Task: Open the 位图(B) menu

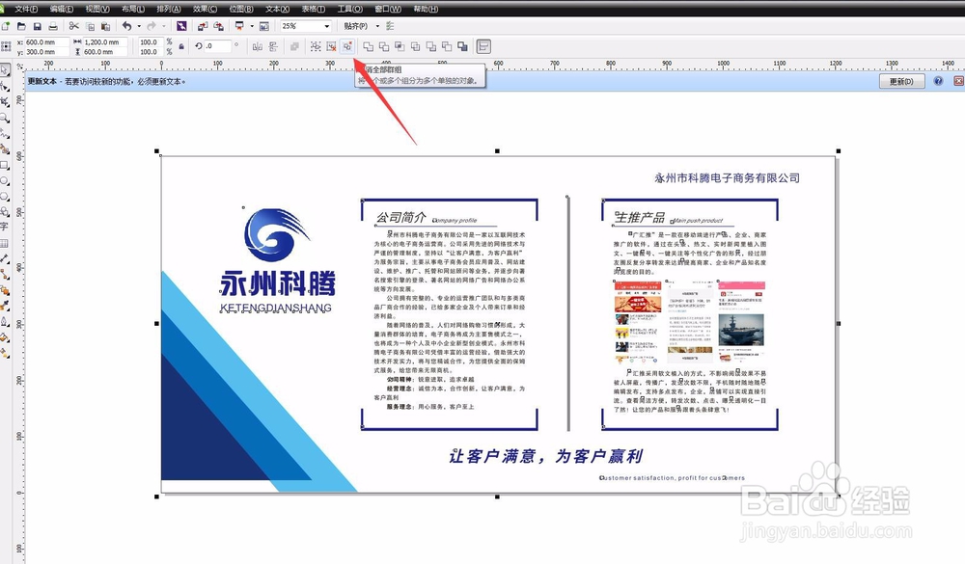Action: pos(241,9)
